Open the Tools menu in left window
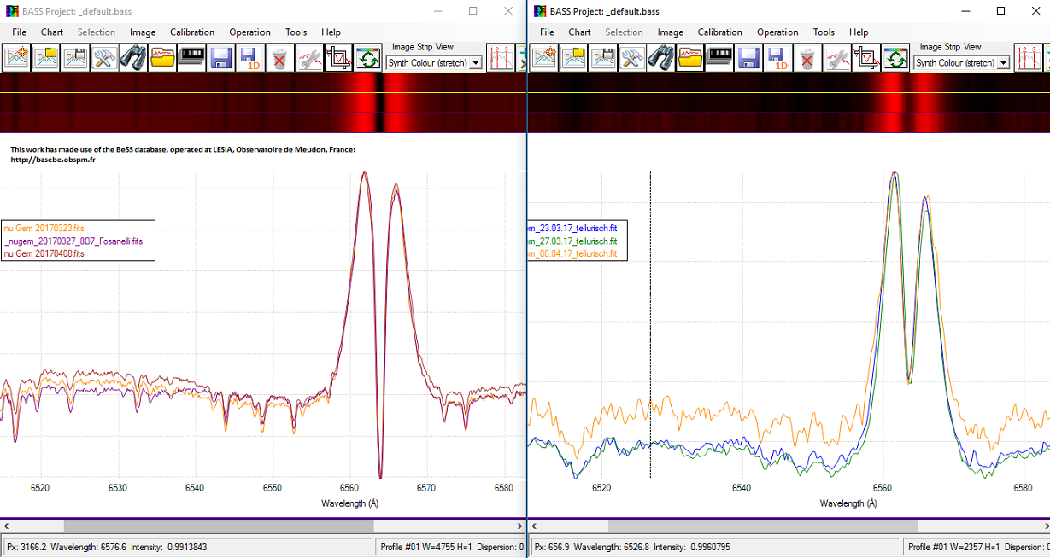 click(296, 32)
